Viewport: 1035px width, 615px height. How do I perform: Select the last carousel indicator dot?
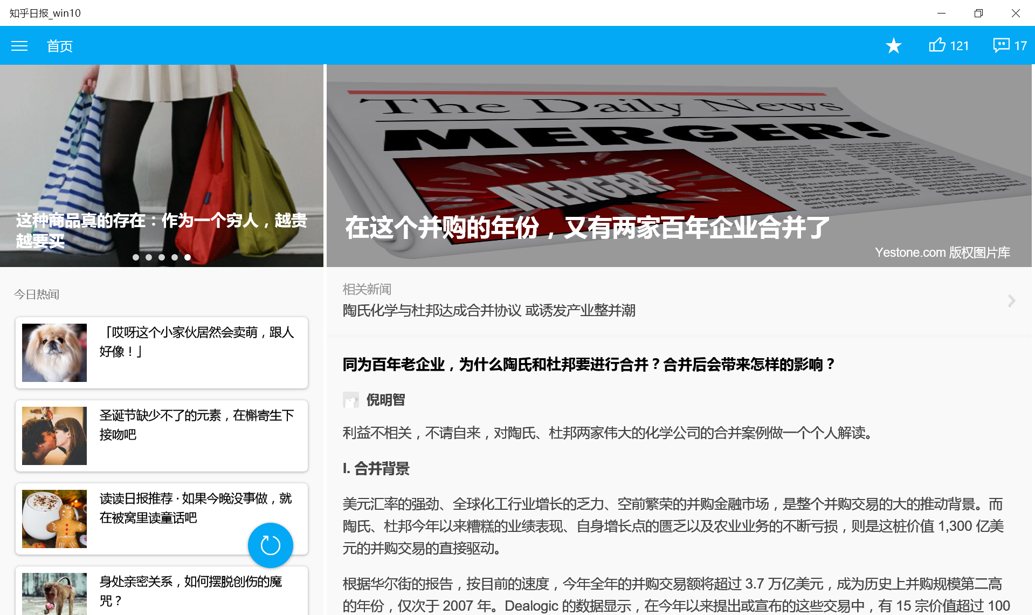click(x=188, y=257)
